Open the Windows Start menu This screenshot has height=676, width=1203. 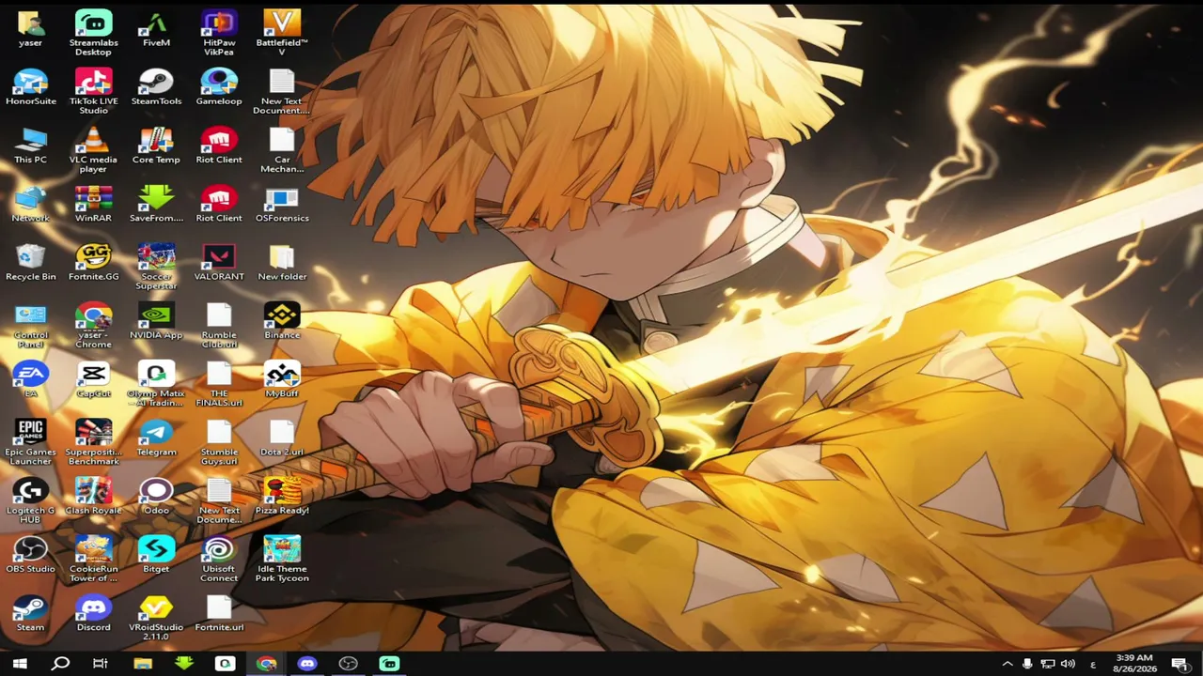20,664
